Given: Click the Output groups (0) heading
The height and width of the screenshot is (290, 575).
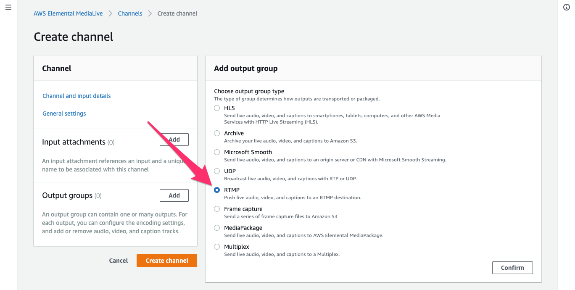Looking at the screenshot, I should 72,195.
